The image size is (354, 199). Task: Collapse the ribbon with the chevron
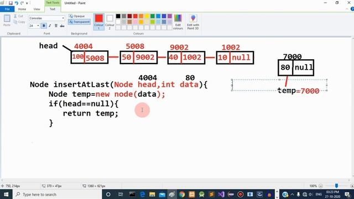[347, 9]
